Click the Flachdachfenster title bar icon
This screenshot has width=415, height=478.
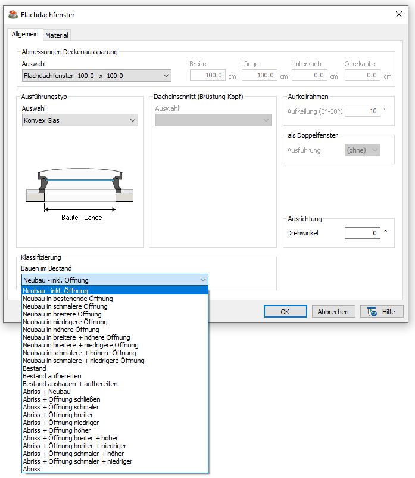point(13,14)
